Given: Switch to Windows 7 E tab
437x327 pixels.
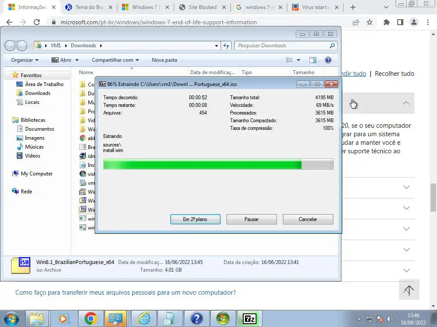Looking at the screenshot, I should tap(146, 7).
